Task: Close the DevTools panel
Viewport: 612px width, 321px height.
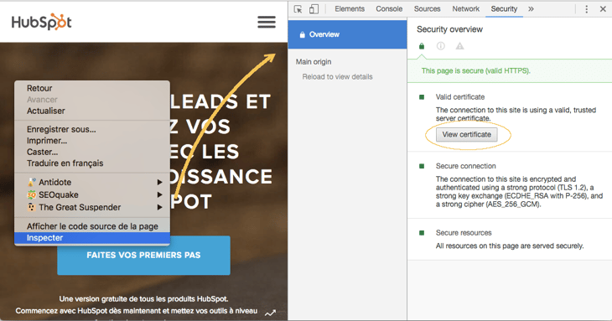Action: [x=603, y=9]
